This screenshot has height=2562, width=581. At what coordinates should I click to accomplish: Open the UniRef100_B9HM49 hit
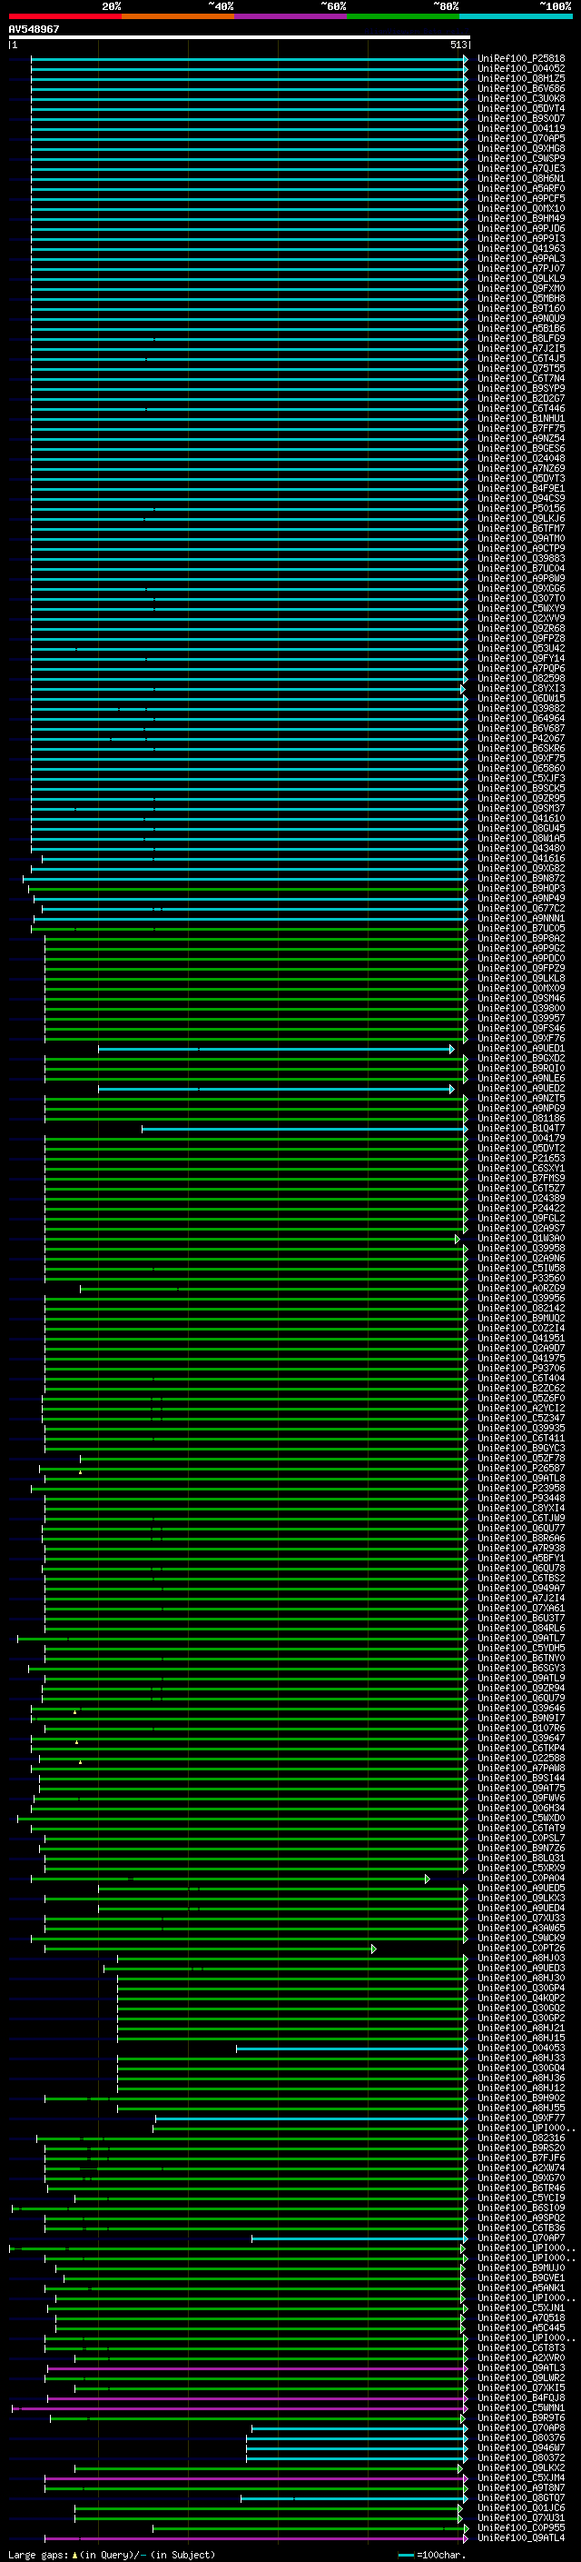click(520, 219)
